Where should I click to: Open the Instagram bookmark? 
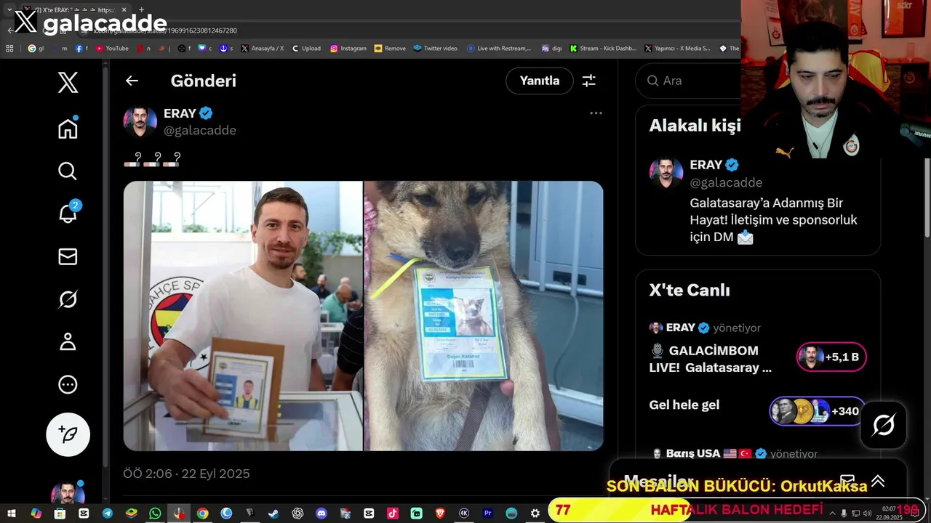coord(348,49)
